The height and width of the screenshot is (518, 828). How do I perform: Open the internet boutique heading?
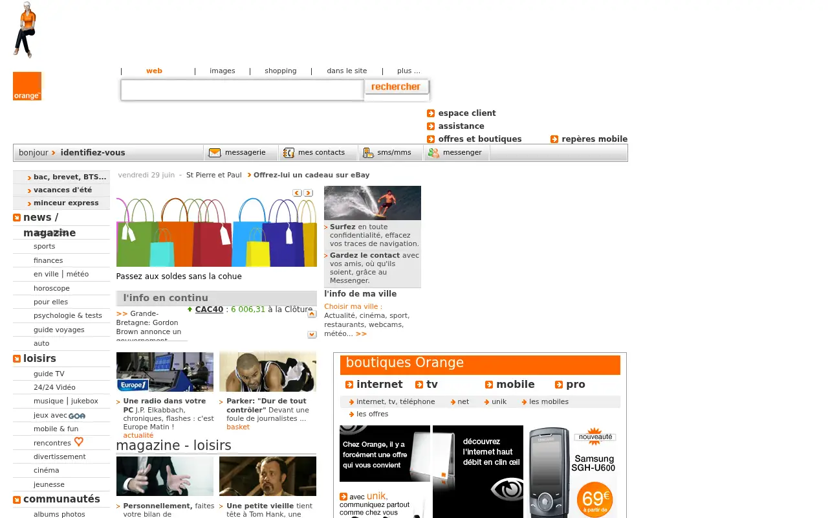coord(380,385)
